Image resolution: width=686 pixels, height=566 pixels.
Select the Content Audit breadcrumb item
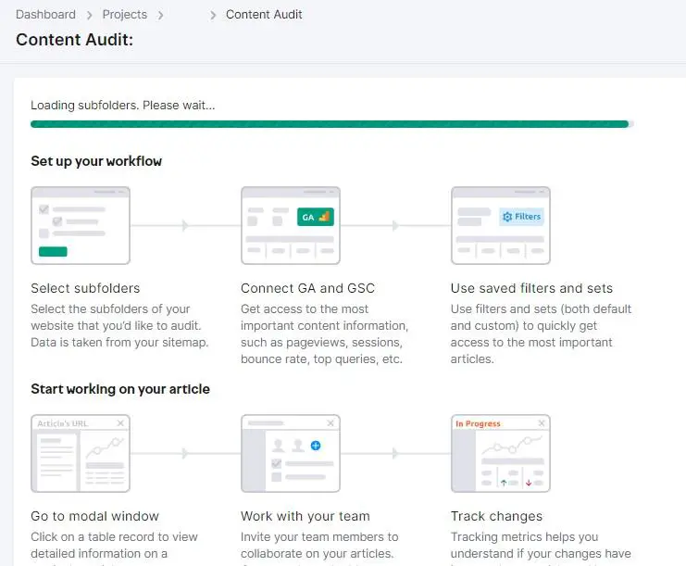(264, 15)
